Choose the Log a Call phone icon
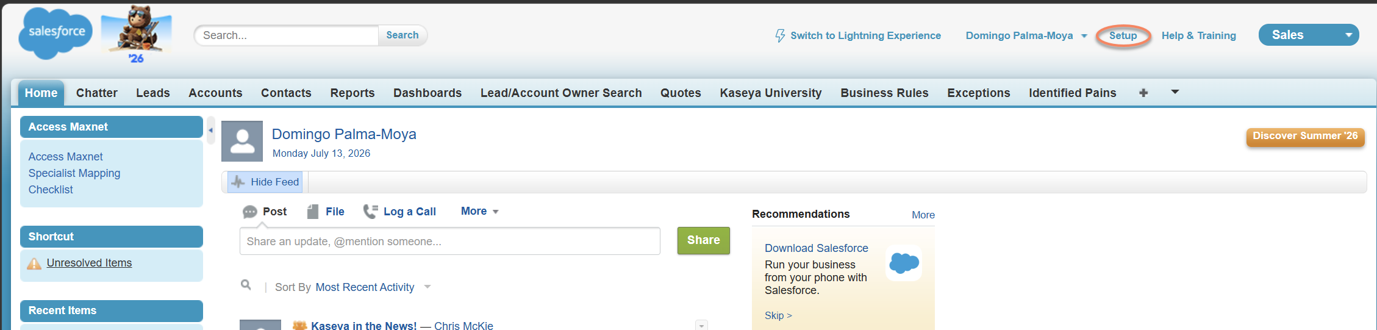1377x330 pixels. tap(370, 212)
